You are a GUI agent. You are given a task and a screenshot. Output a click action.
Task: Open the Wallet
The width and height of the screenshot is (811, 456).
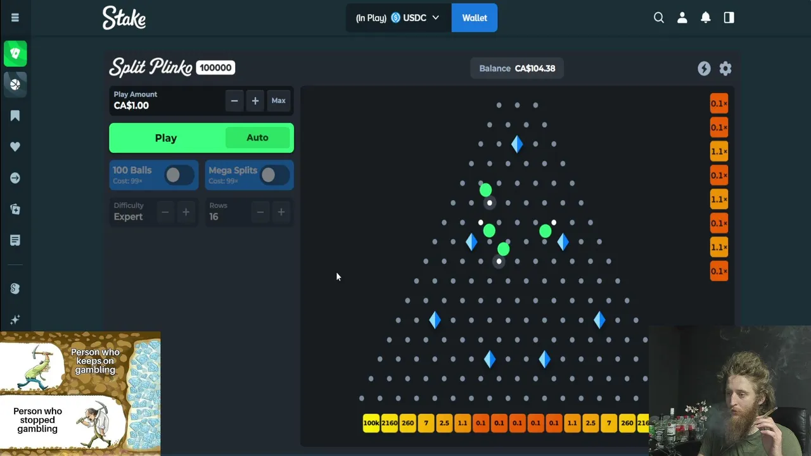point(475,18)
